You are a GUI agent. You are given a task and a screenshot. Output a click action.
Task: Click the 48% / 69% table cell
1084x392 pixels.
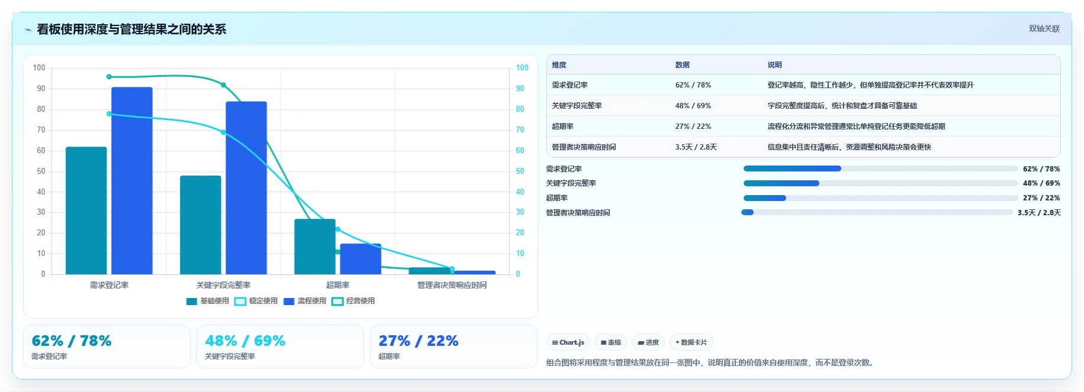[693, 106]
